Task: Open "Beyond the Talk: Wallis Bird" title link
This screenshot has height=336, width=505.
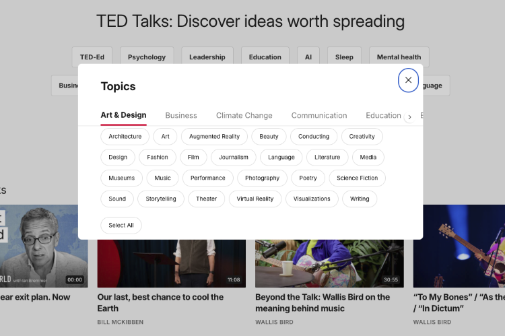Action: coord(323,303)
